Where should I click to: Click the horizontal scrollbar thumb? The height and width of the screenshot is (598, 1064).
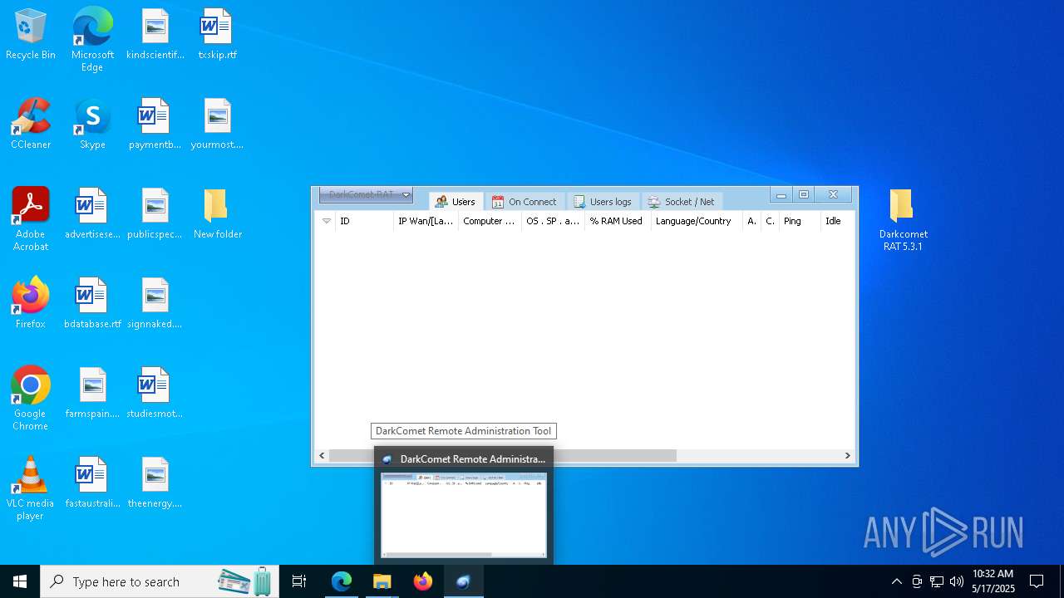503,455
